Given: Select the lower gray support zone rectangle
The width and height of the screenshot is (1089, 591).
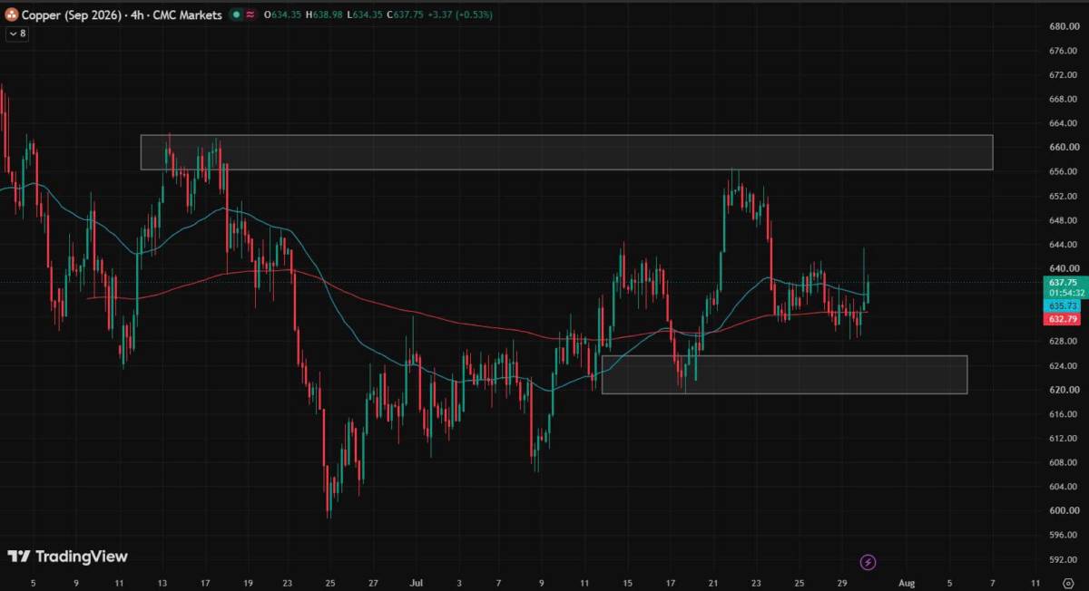Looking at the screenshot, I should point(784,374).
